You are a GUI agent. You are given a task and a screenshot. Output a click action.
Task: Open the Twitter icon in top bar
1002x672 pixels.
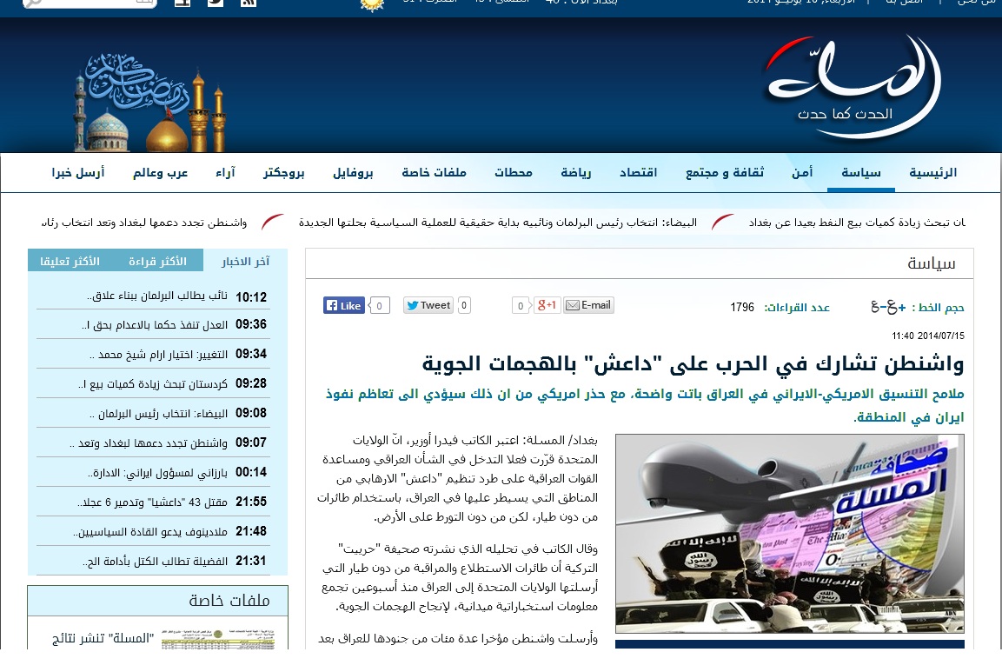coord(215,3)
